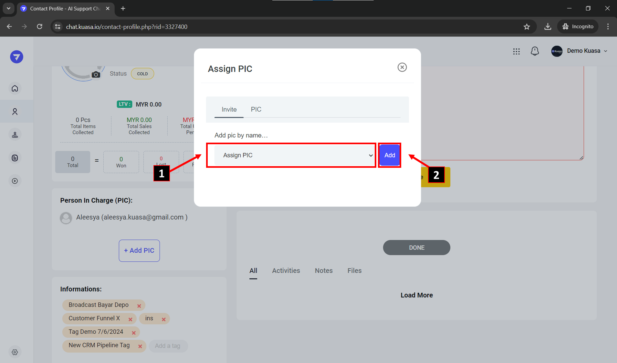Open the Activities tab
Viewport: 617px width, 363px height.
pos(286,271)
